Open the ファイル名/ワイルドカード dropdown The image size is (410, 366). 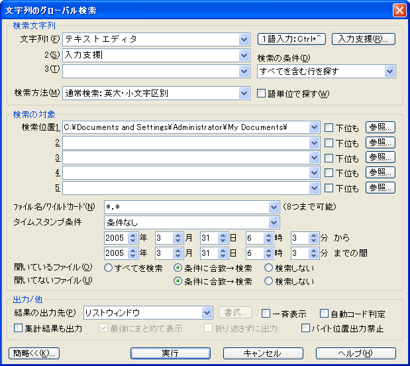tap(274, 207)
